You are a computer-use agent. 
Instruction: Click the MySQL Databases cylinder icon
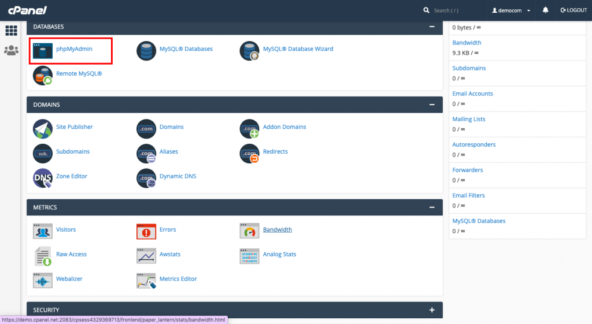tap(146, 51)
